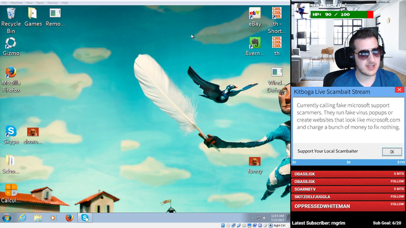The height and width of the screenshot is (228, 406).
Task: Select the Calcul... desktop shortcut
Action: [11, 193]
